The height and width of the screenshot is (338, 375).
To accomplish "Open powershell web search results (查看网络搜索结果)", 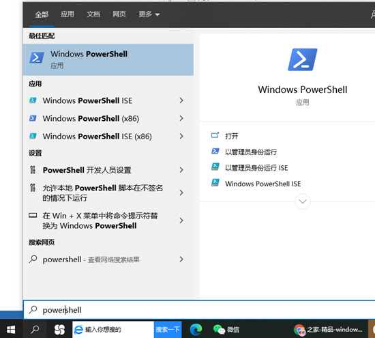I will [108, 259].
